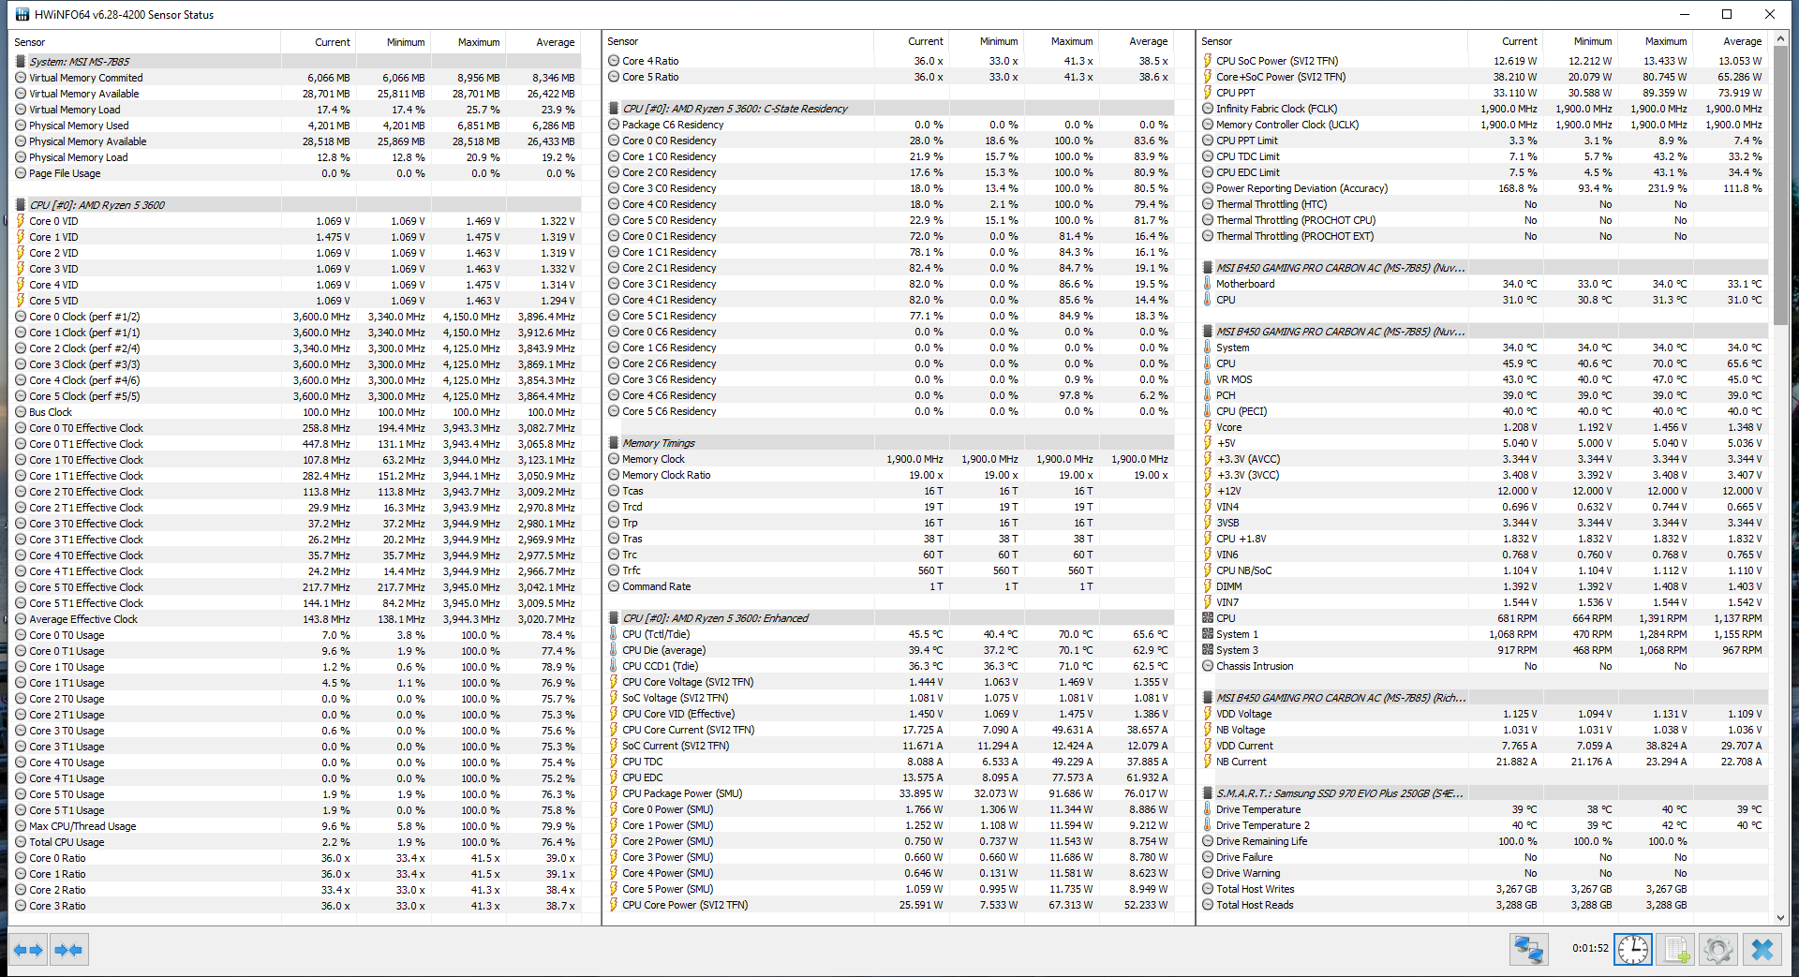Select the Max CPU/Thread Usage row
The width and height of the screenshot is (1799, 977).
(294, 826)
